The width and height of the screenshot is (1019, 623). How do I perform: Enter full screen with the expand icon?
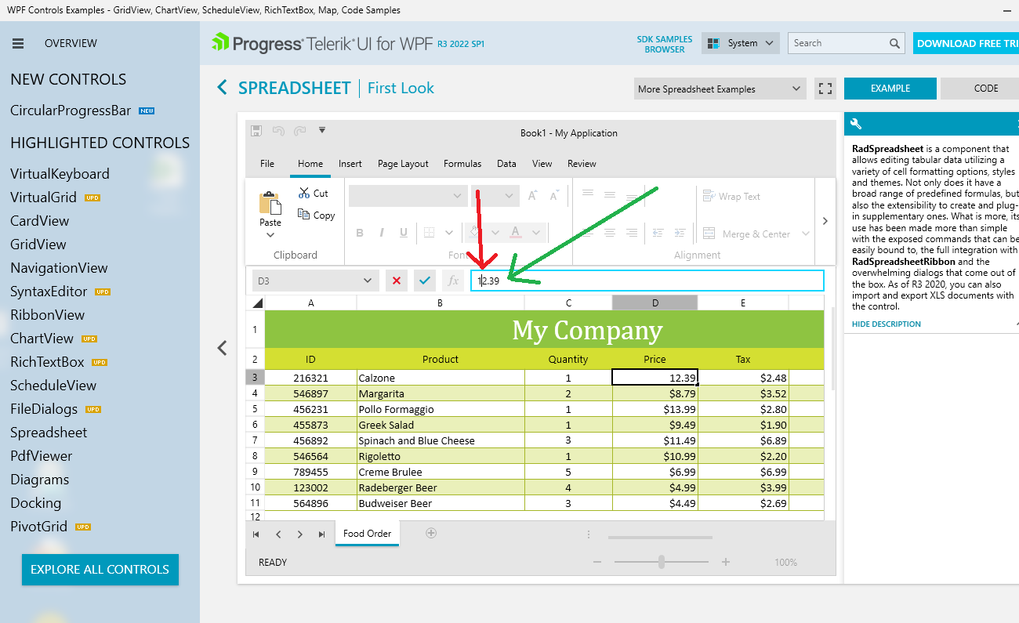pos(825,89)
